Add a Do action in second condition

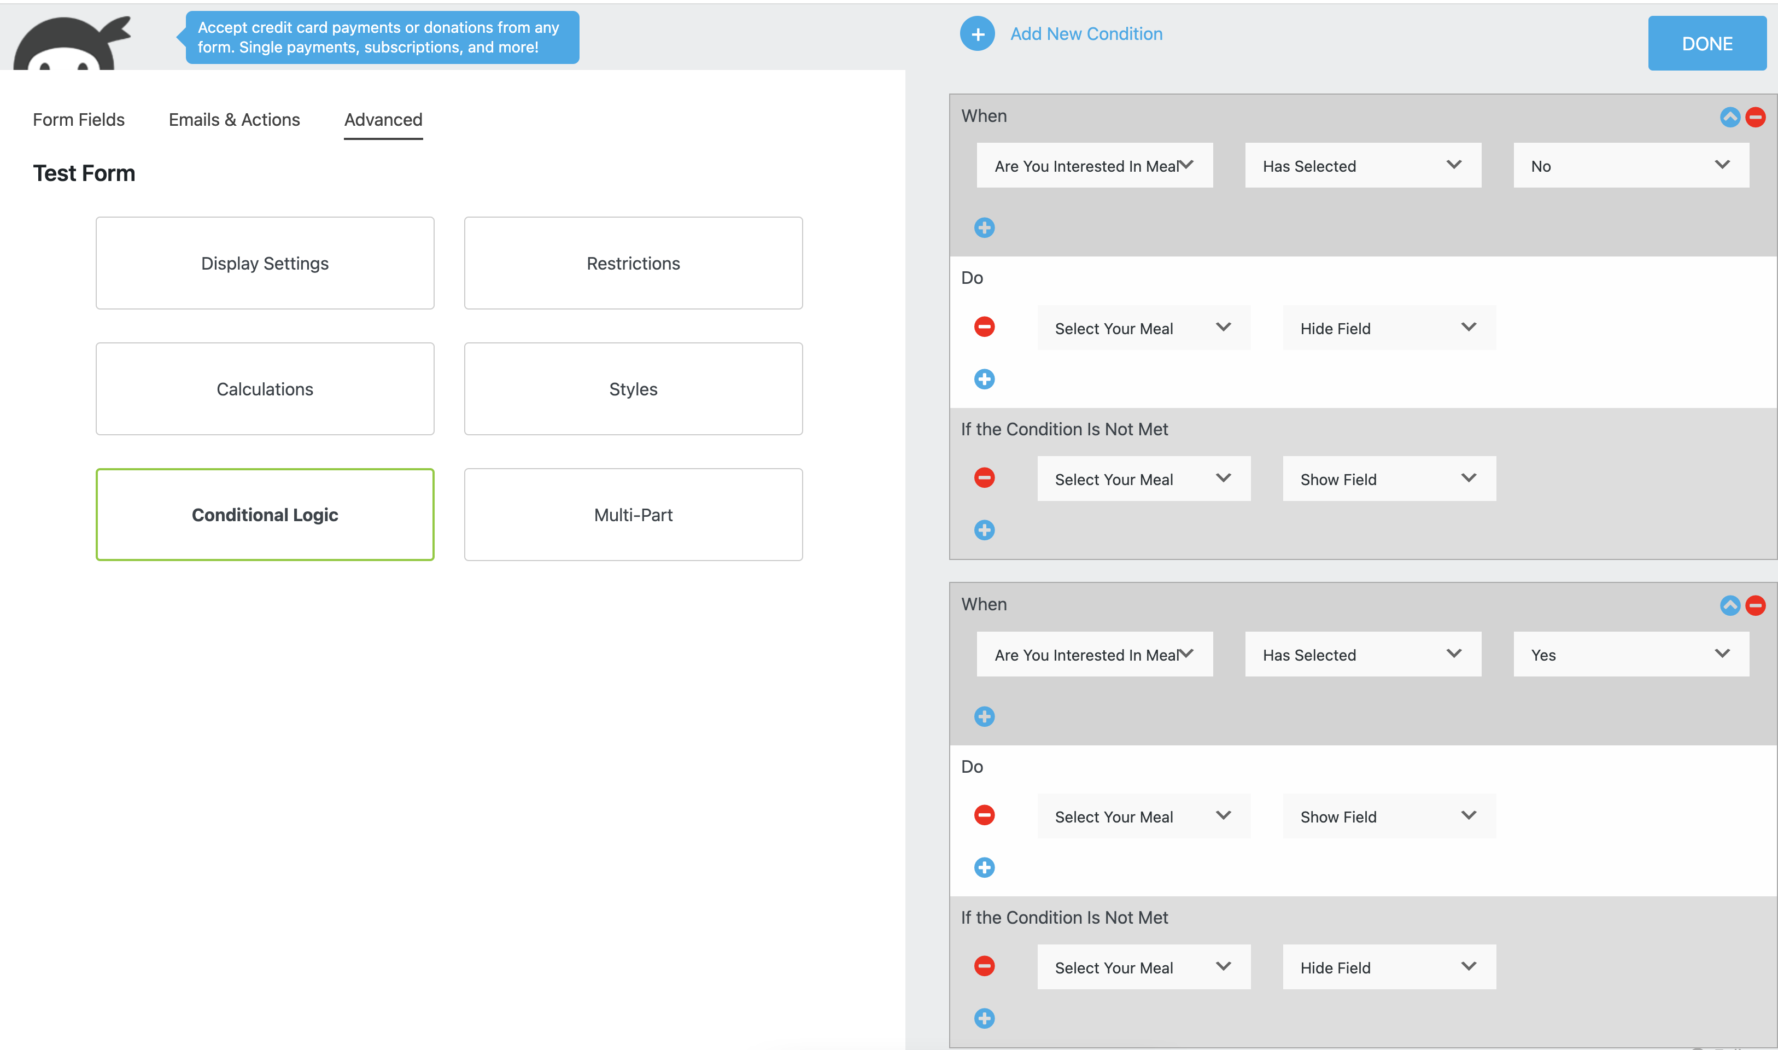[984, 867]
